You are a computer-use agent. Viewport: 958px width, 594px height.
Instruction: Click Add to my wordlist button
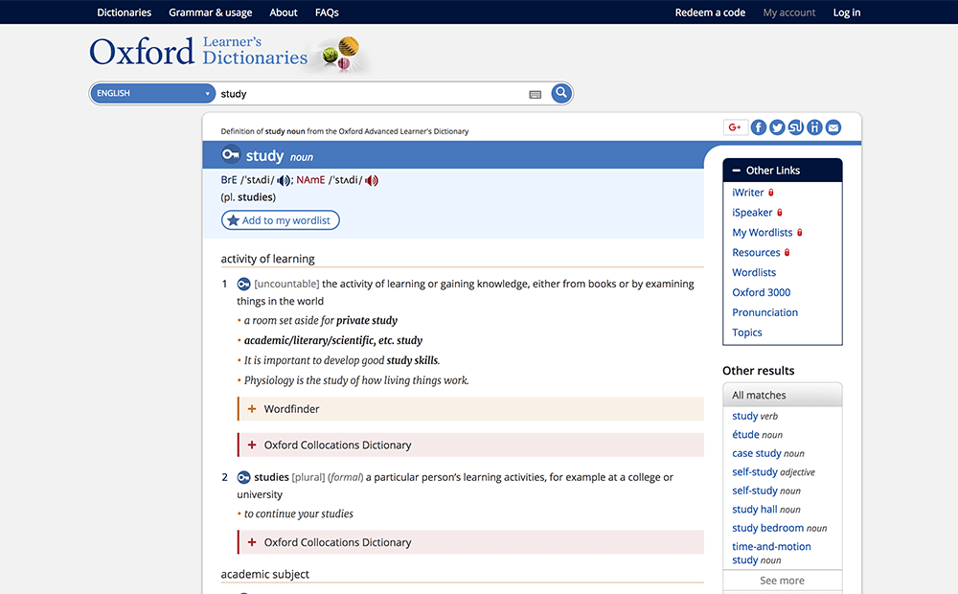point(281,220)
